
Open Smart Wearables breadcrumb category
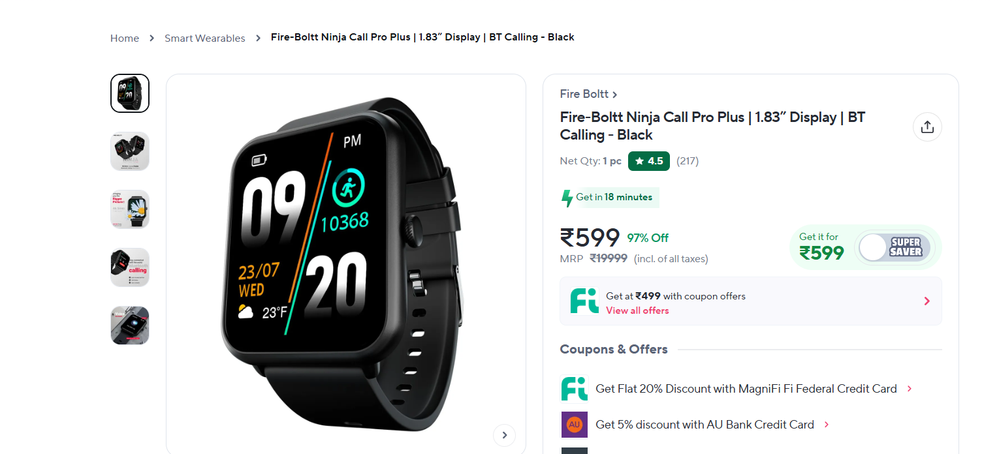[x=205, y=38]
